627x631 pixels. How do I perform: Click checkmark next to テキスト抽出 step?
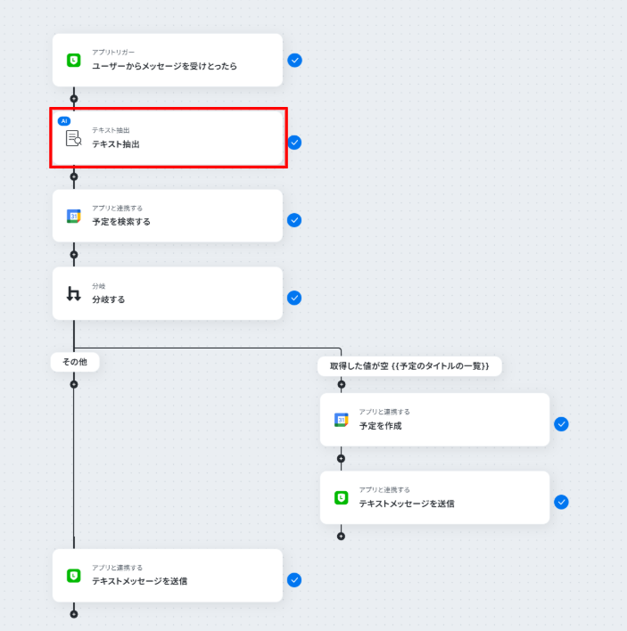(x=294, y=143)
